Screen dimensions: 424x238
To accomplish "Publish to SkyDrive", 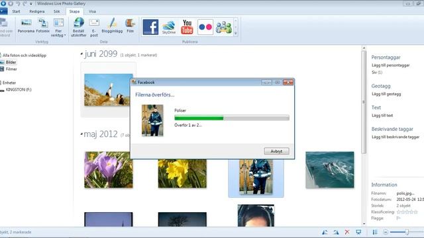I will (x=169, y=27).
